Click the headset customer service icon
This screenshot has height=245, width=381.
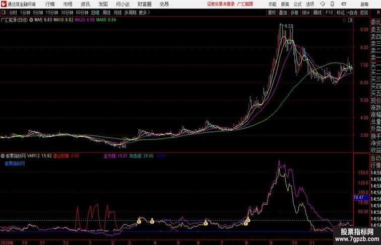(323, 4)
